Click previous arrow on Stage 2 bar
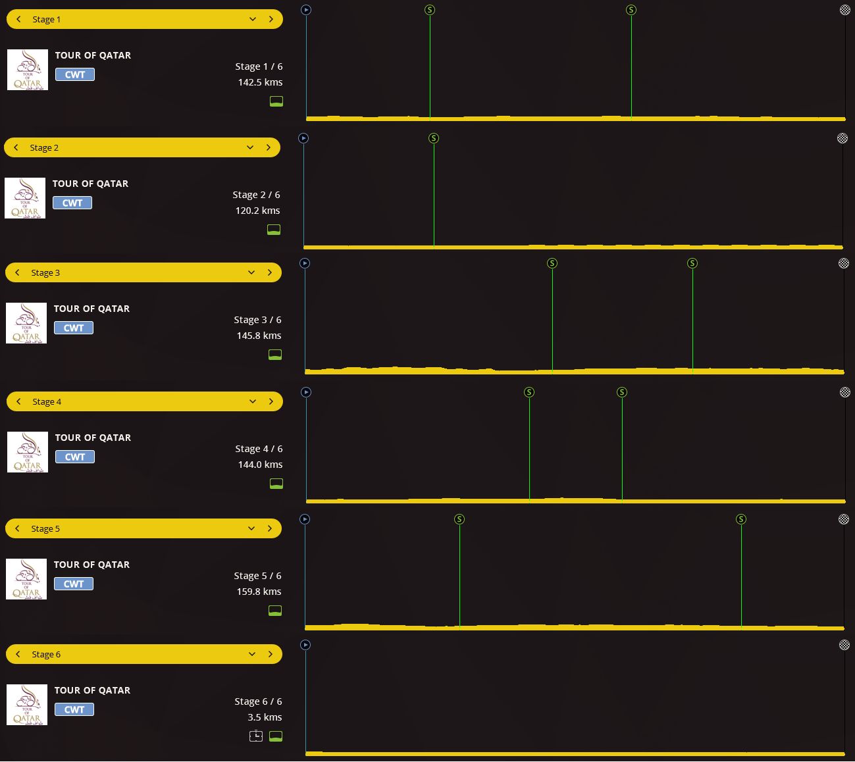The image size is (855, 762). pyautogui.click(x=16, y=147)
